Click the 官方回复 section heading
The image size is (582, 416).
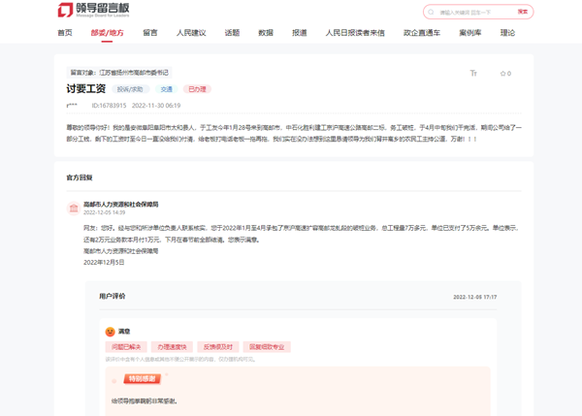point(80,177)
